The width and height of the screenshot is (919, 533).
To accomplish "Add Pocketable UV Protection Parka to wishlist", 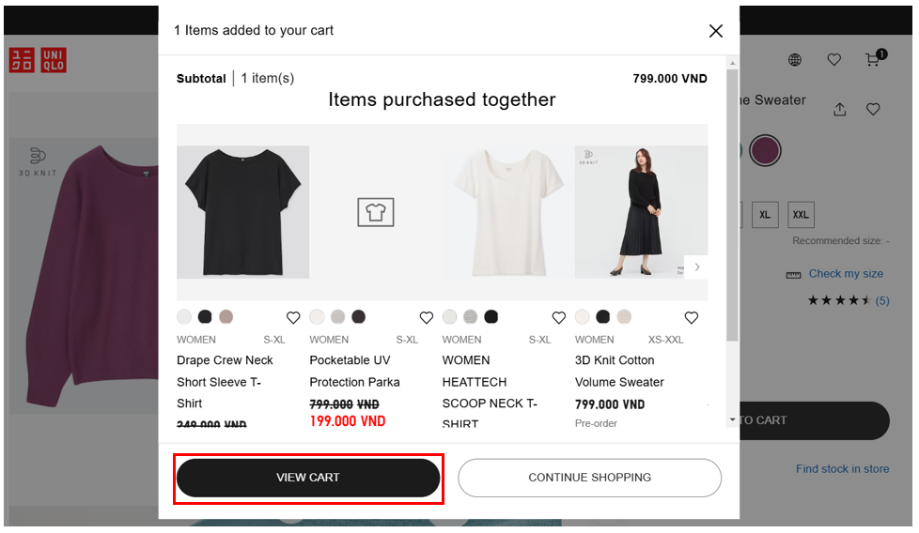I will 426,317.
